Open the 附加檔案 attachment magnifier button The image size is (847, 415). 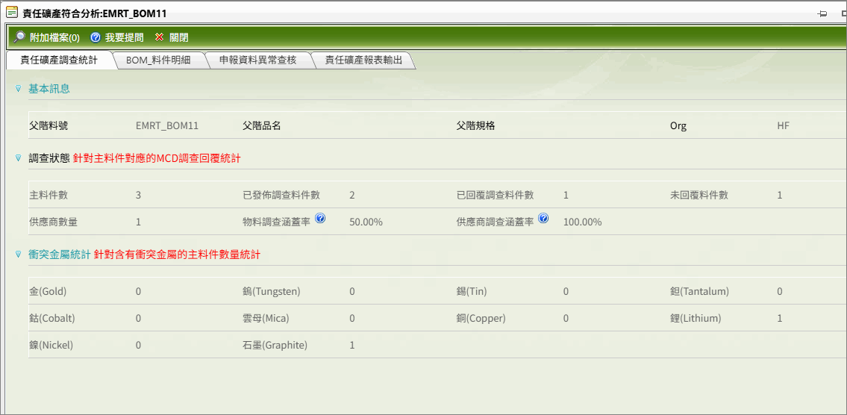19,37
